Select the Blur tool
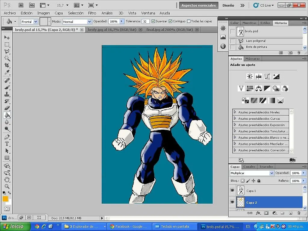This screenshot has height=231, width=308. click(7, 122)
